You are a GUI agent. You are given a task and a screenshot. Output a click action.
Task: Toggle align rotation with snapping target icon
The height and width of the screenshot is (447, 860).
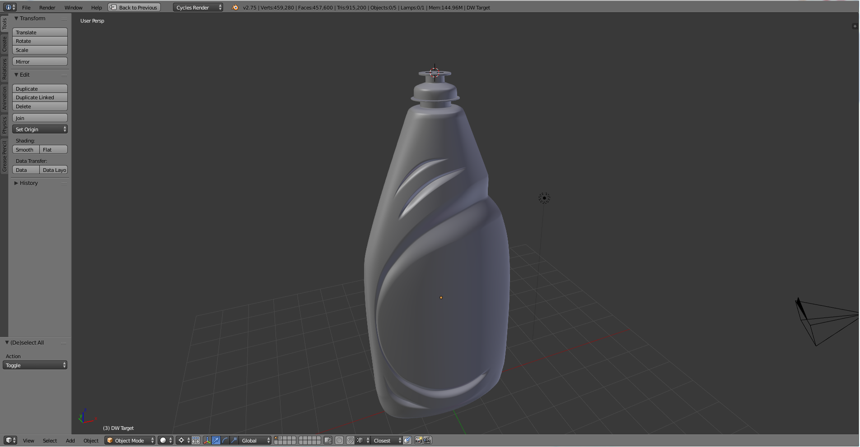407,441
